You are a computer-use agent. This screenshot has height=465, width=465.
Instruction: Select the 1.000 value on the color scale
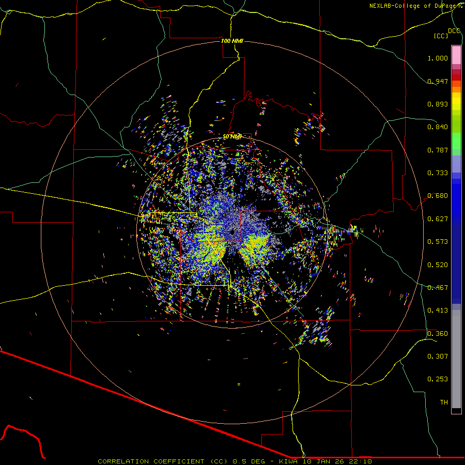[438, 58]
